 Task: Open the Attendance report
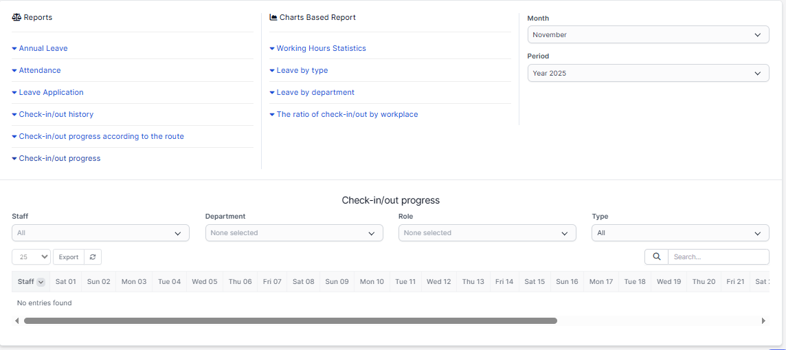(x=39, y=70)
